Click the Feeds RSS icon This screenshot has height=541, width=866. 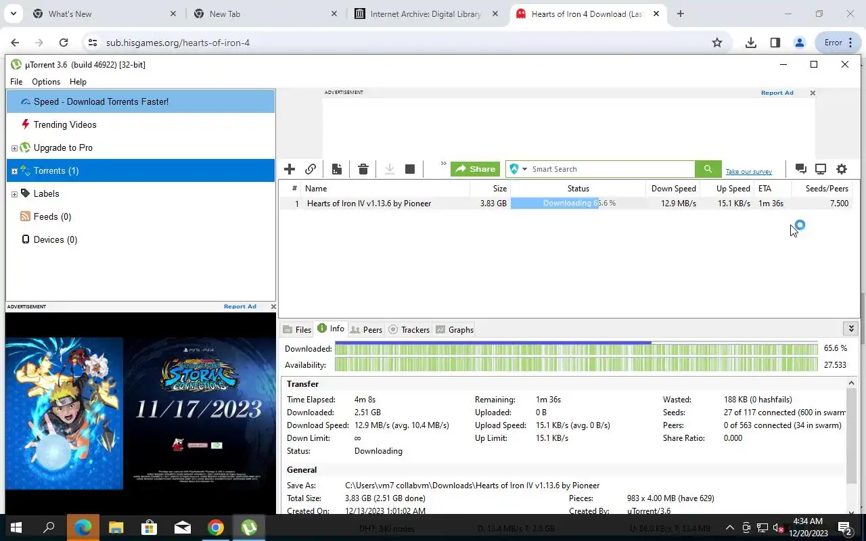tap(25, 216)
